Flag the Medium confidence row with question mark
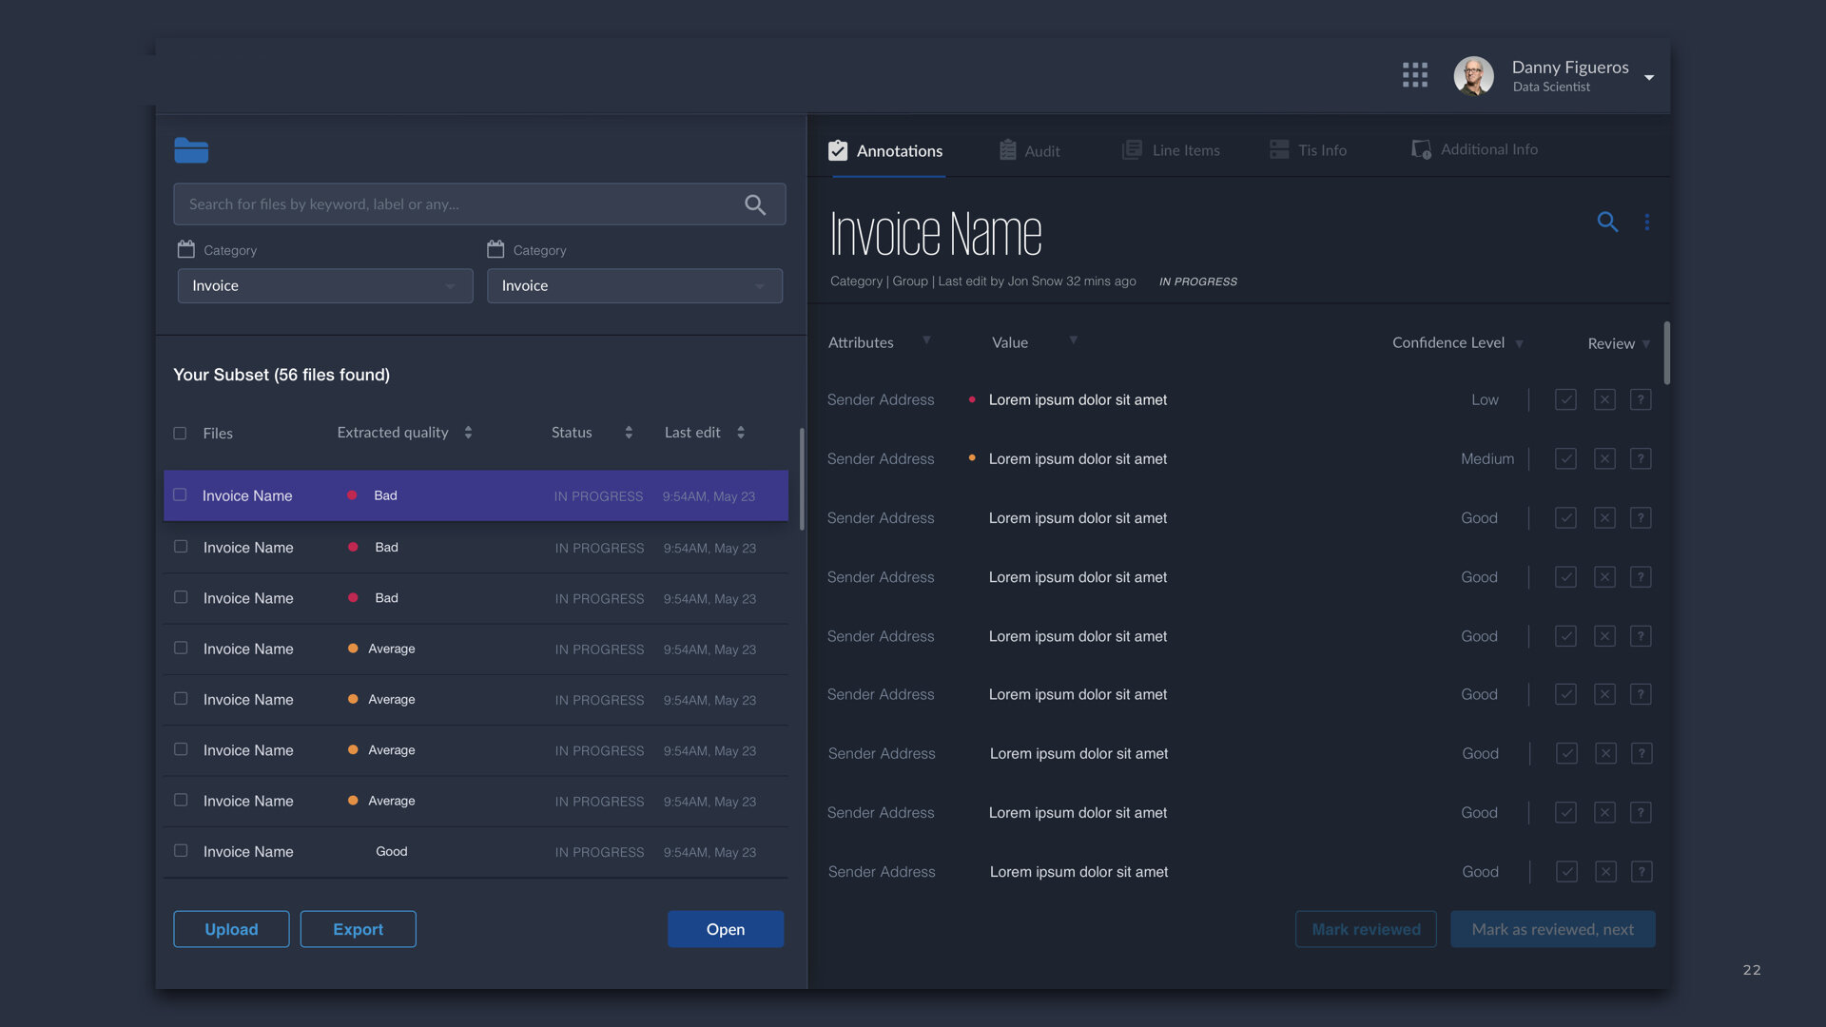Image resolution: width=1826 pixels, height=1027 pixels. click(x=1641, y=459)
